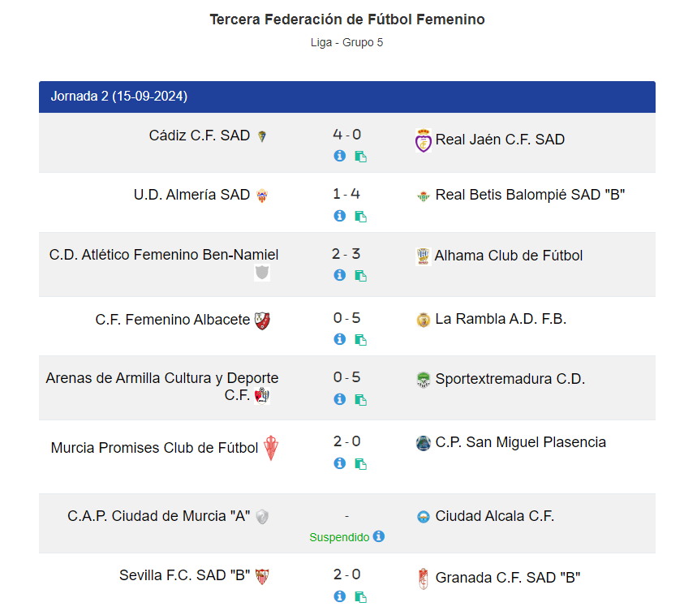Screen dimensions: 684x611
Task: Open Real Betis Balompié SAD "B" team
Action: click(x=530, y=194)
